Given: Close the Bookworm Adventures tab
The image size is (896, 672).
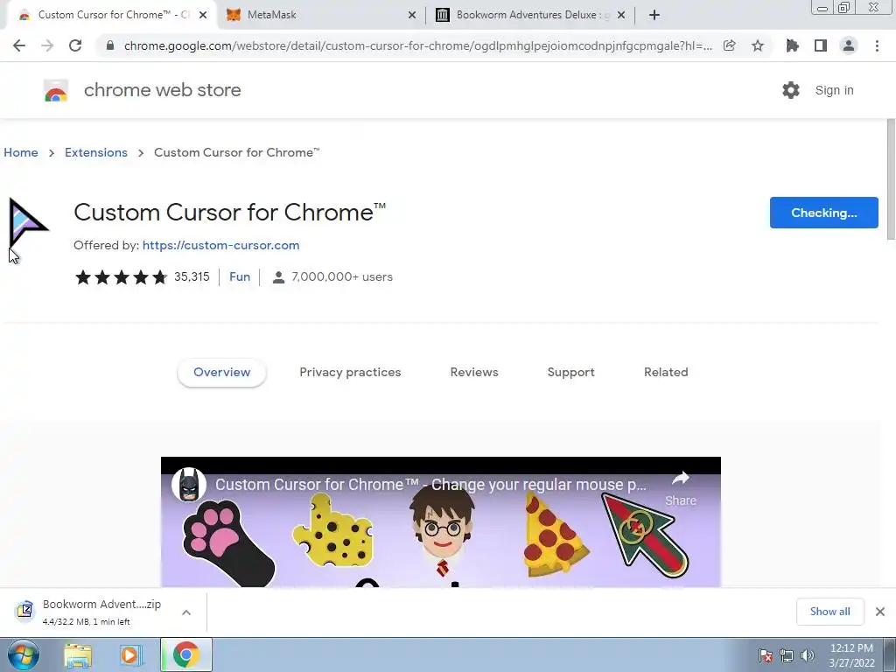Looking at the screenshot, I should click(x=621, y=15).
